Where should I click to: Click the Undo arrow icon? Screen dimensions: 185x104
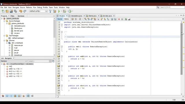tap(21, 11)
